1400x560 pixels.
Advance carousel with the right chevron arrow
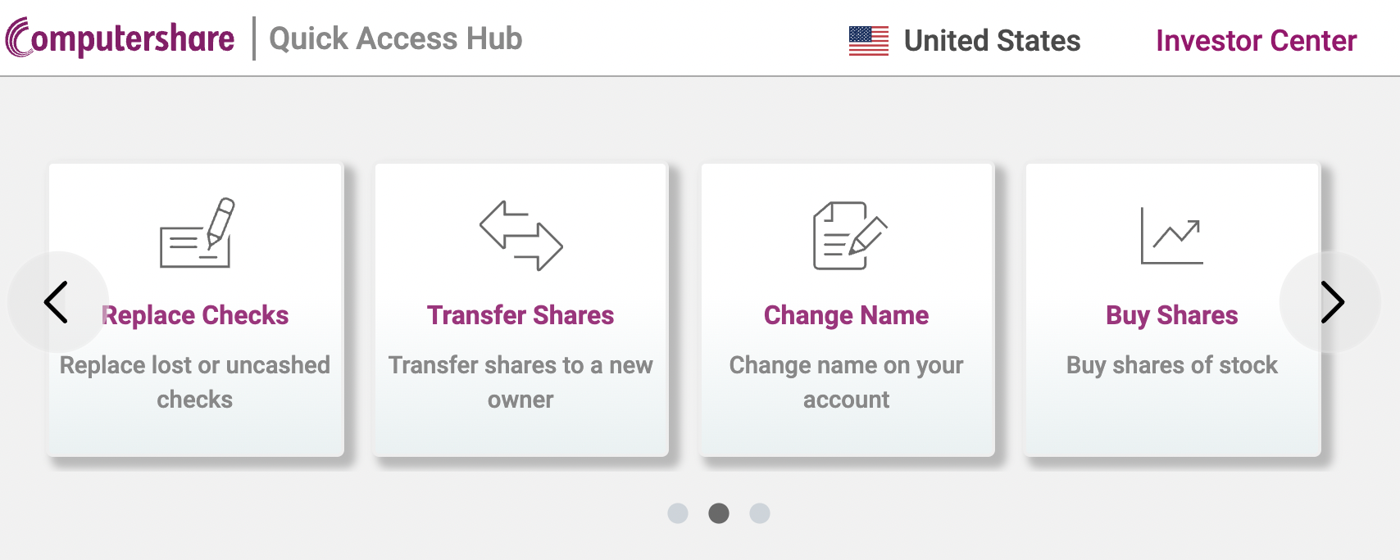(1330, 302)
